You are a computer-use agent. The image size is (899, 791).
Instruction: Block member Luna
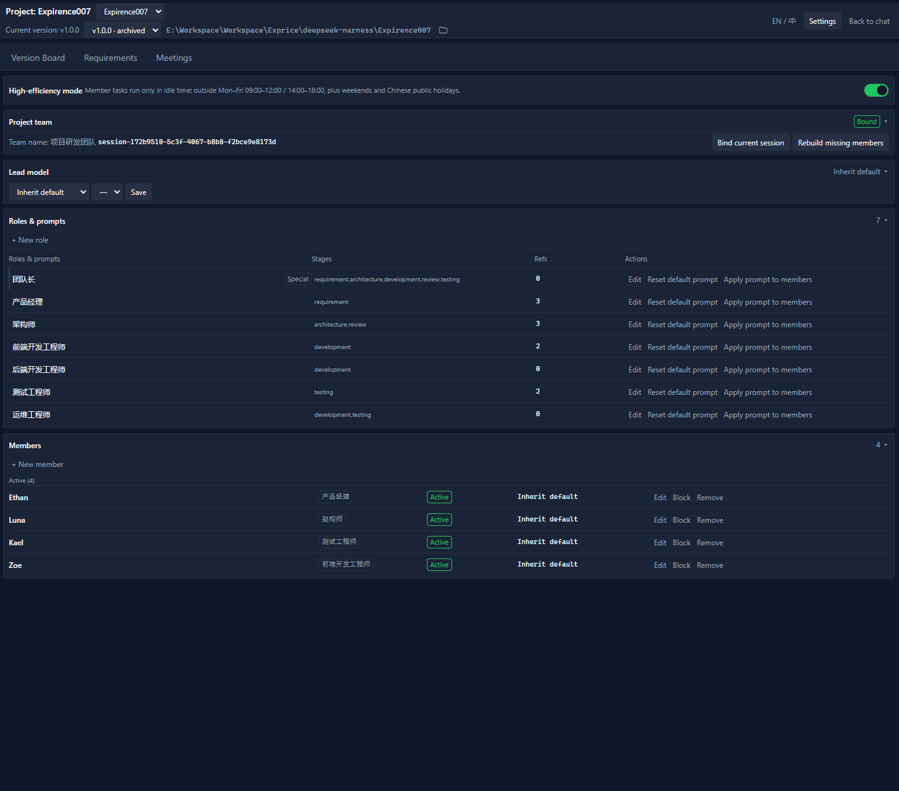[681, 520]
